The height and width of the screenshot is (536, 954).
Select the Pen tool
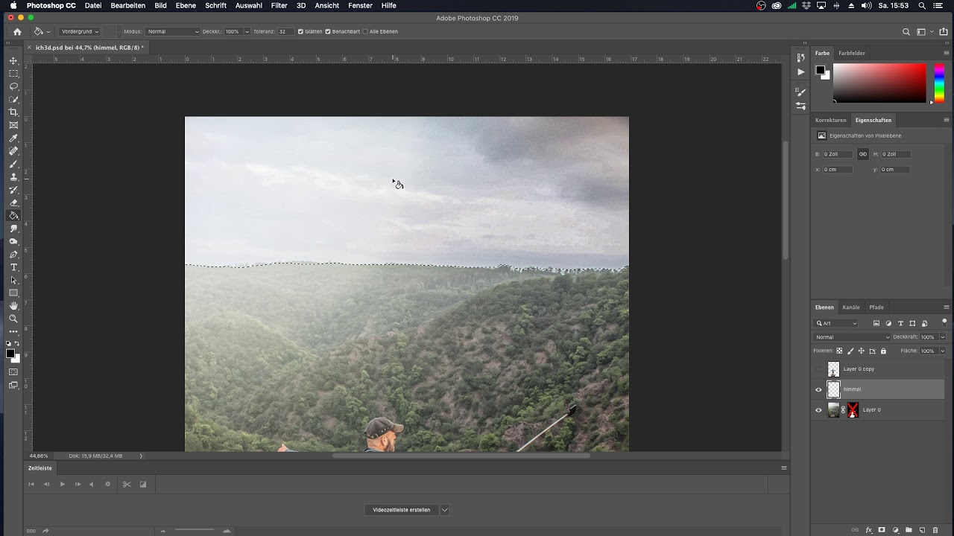pos(13,255)
